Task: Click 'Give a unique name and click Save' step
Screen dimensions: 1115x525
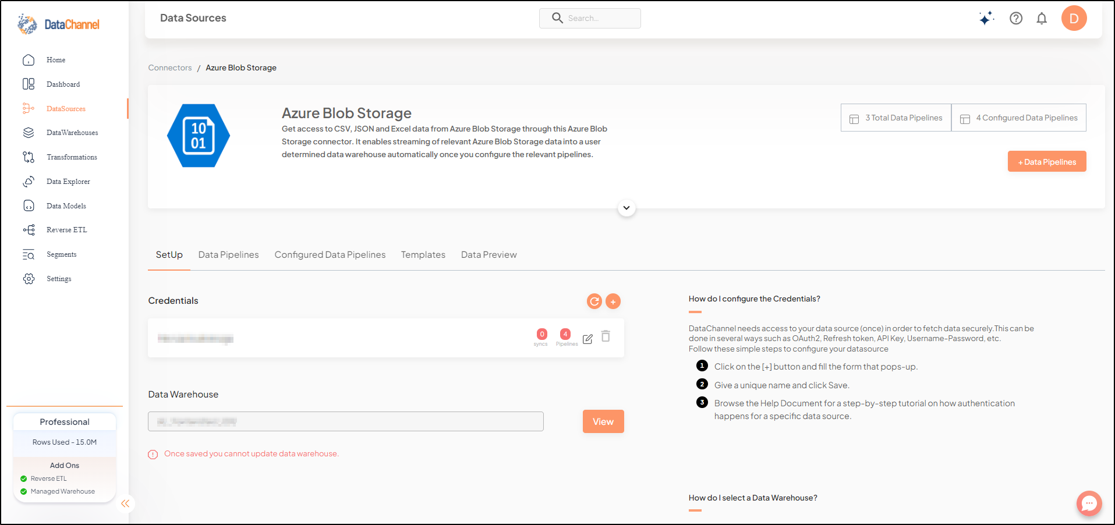Action: tap(782, 385)
